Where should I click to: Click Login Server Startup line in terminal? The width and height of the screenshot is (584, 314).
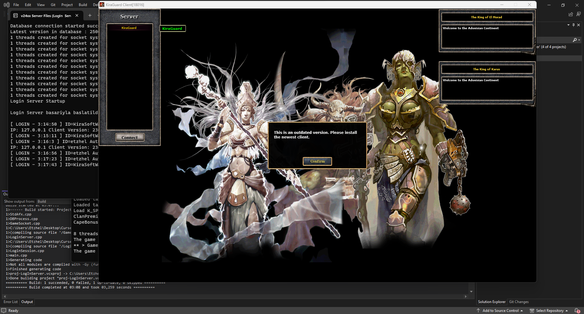38,101
